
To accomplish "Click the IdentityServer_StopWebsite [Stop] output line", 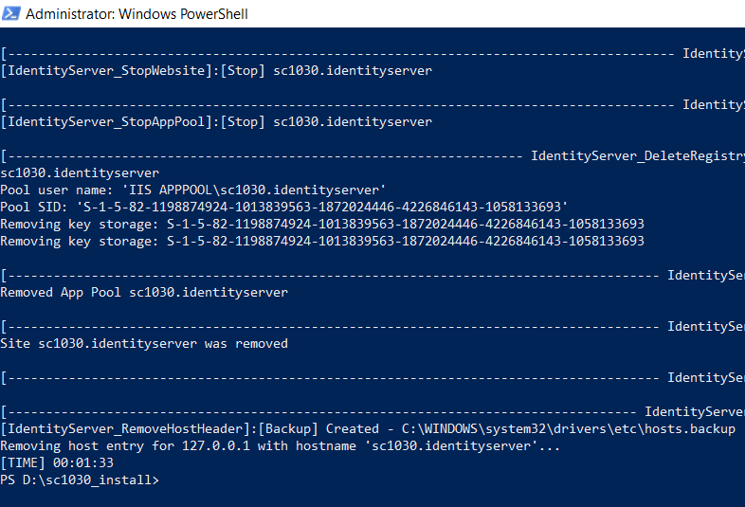I will (216, 71).
